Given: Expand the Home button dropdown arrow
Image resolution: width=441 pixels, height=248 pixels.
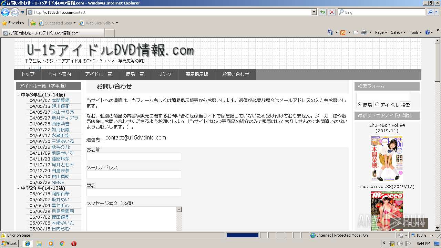Looking at the screenshot, I should [337, 32].
